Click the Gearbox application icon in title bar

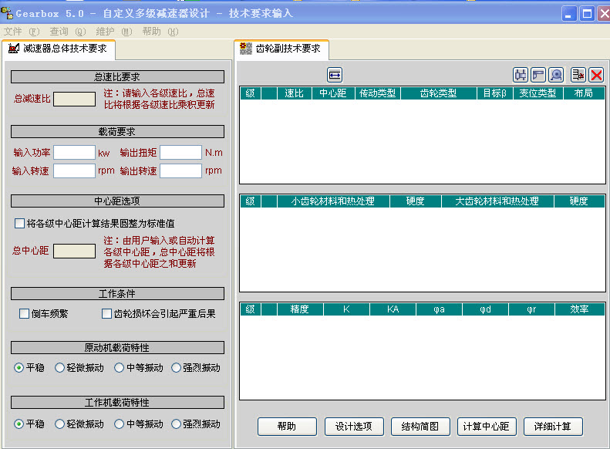(7, 13)
